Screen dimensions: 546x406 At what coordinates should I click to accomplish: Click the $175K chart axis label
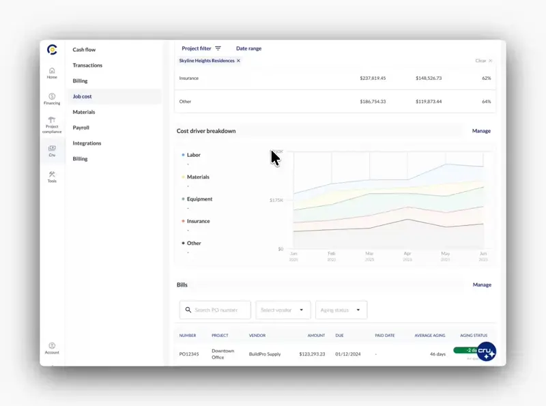pyautogui.click(x=276, y=200)
